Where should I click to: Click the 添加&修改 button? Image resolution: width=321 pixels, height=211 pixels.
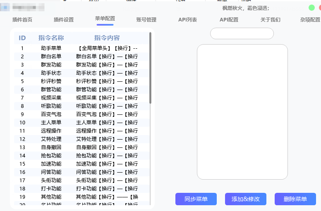point(246,199)
